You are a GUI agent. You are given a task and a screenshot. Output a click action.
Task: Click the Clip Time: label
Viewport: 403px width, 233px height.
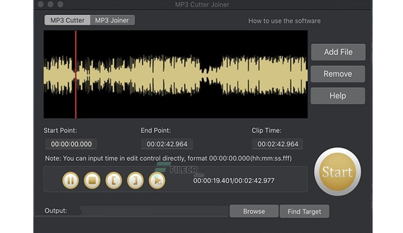[266, 130]
